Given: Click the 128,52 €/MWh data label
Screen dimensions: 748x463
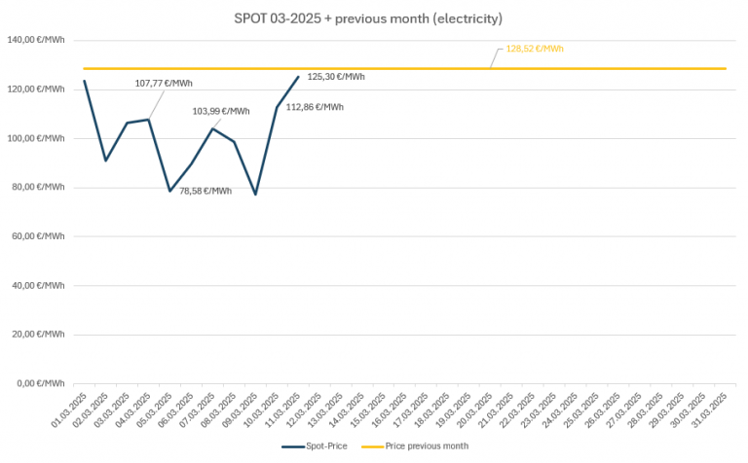Looking at the screenshot, I should pos(535,49).
